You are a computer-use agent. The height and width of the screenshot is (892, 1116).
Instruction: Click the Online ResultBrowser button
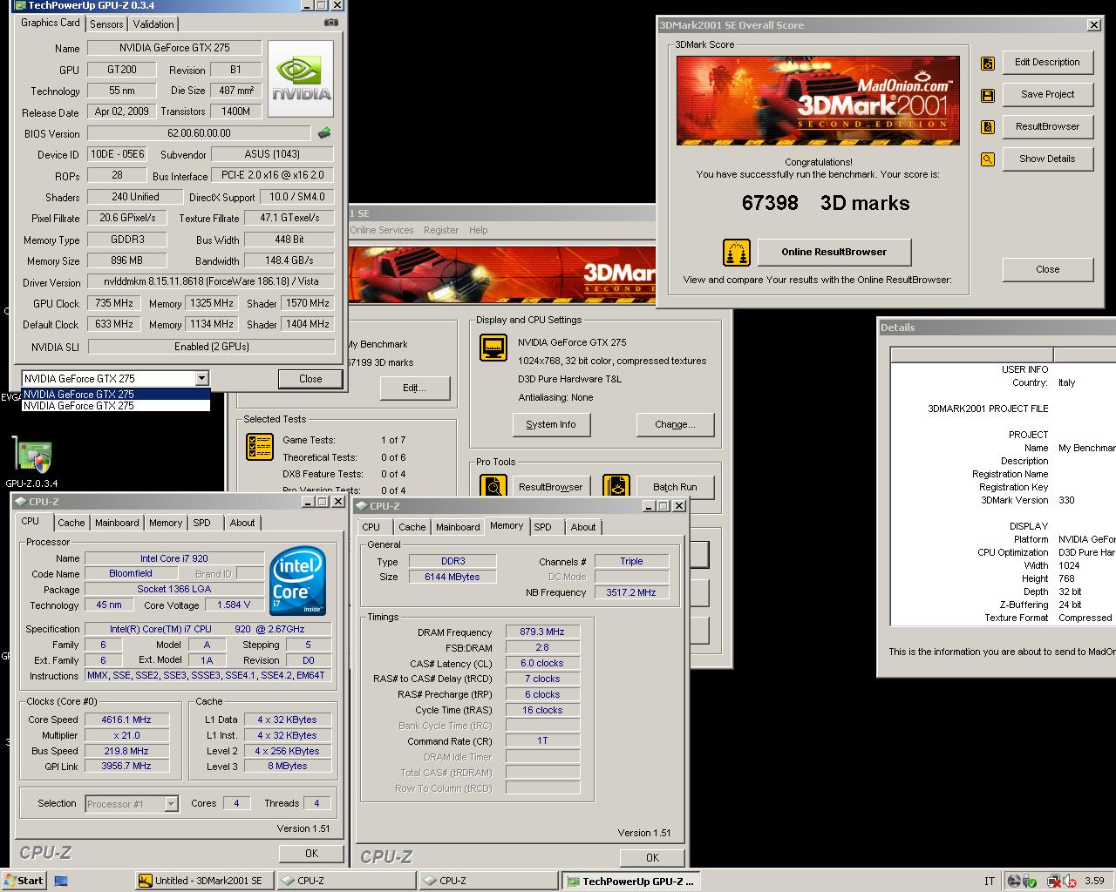pyautogui.click(x=834, y=253)
